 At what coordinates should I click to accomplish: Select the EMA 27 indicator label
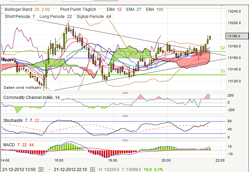(134, 9)
